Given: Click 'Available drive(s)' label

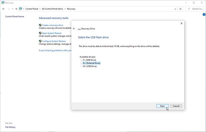Looking at the screenshot, I should coord(87,57).
